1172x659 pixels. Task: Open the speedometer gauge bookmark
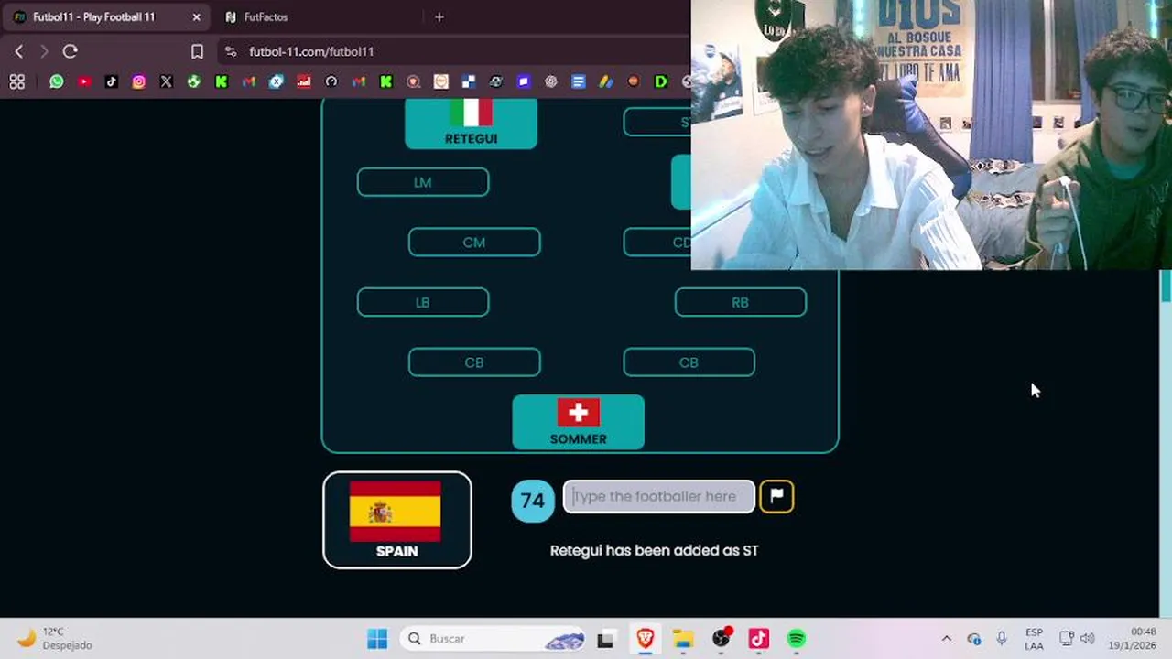click(331, 81)
